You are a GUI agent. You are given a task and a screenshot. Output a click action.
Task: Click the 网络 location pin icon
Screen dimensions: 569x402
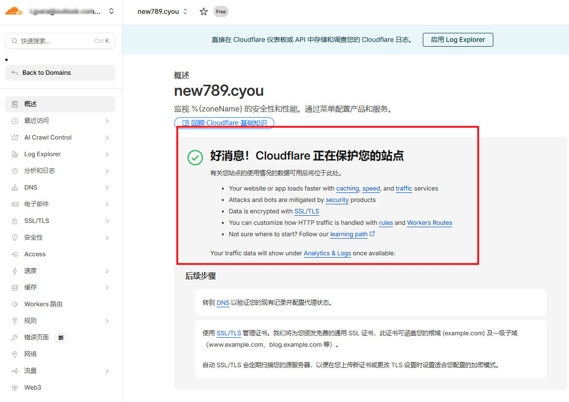(15, 354)
